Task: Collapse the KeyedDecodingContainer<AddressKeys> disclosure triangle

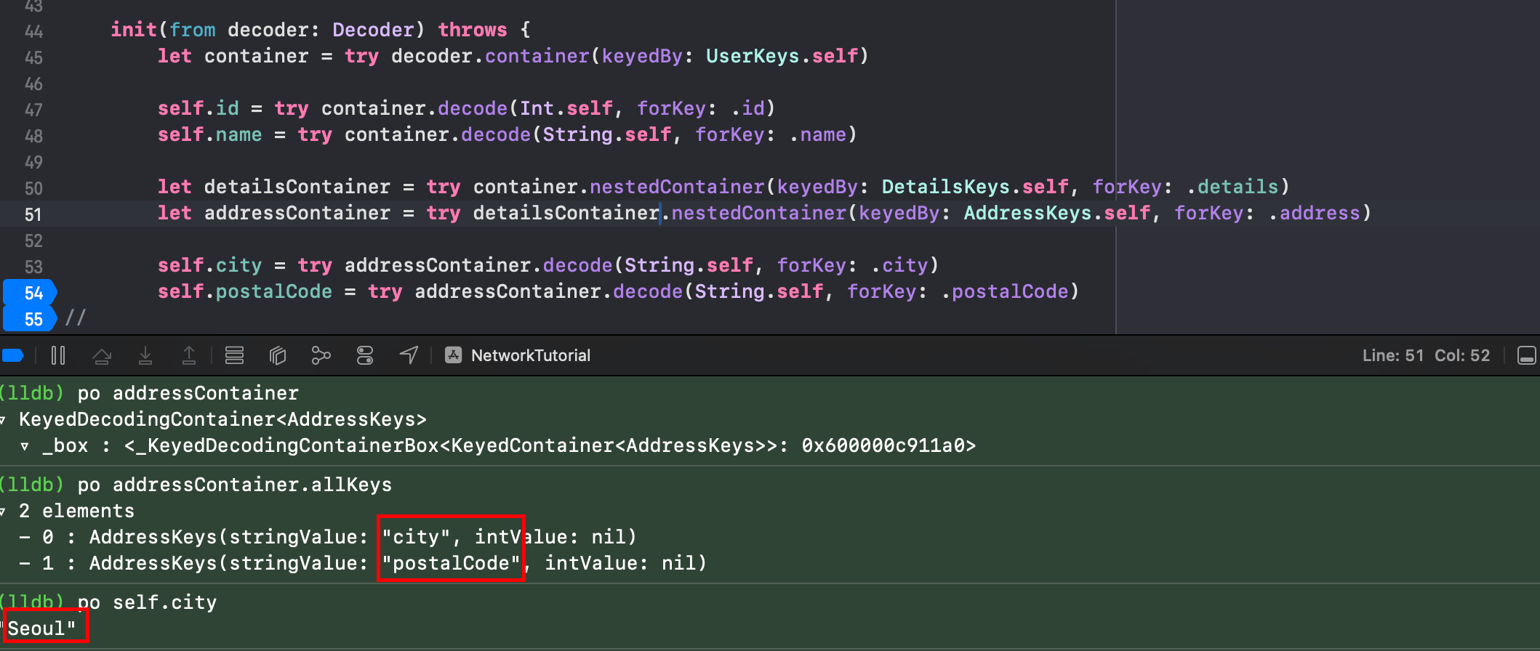Action: pos(4,420)
